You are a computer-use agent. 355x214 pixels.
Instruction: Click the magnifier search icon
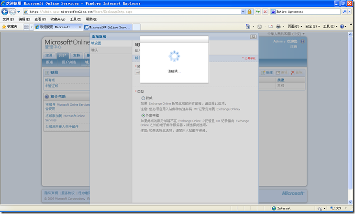point(344,11)
